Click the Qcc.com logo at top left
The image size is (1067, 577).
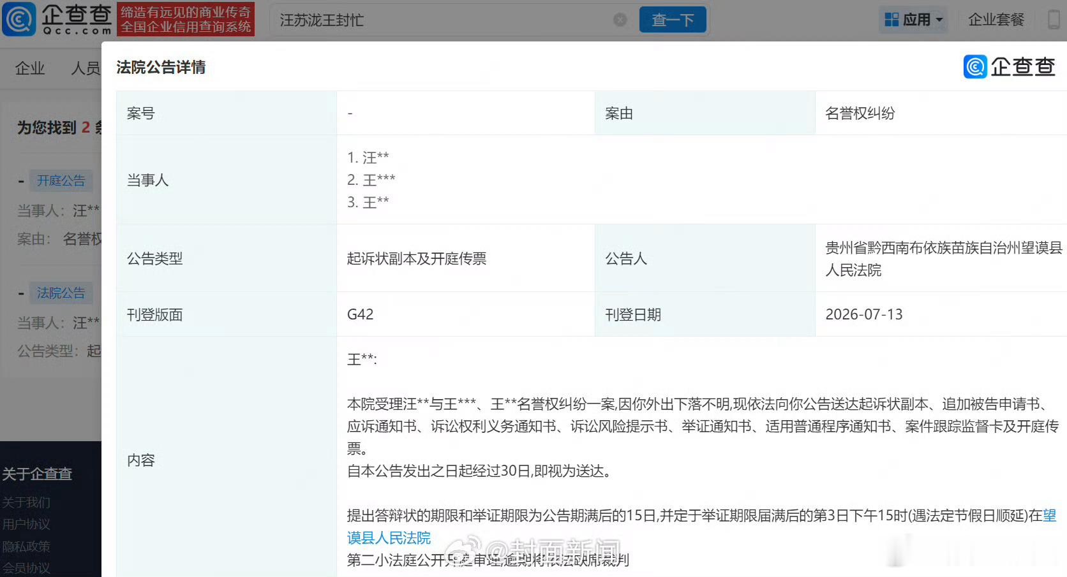[57, 19]
